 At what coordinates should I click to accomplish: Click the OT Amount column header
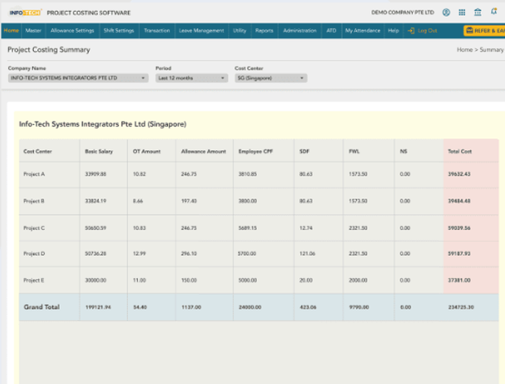146,151
